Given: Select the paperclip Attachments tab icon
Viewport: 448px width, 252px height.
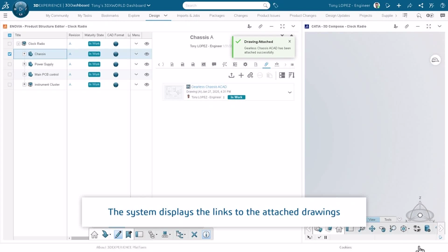Looking at the screenshot, I should pos(266,64).
